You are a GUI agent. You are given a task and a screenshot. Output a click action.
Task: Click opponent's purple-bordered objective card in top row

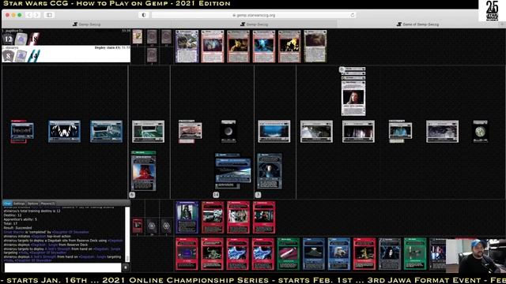[187, 47]
